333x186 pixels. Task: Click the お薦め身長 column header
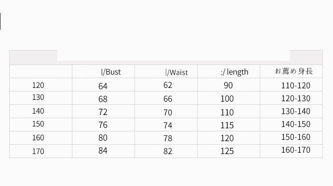(x=294, y=71)
